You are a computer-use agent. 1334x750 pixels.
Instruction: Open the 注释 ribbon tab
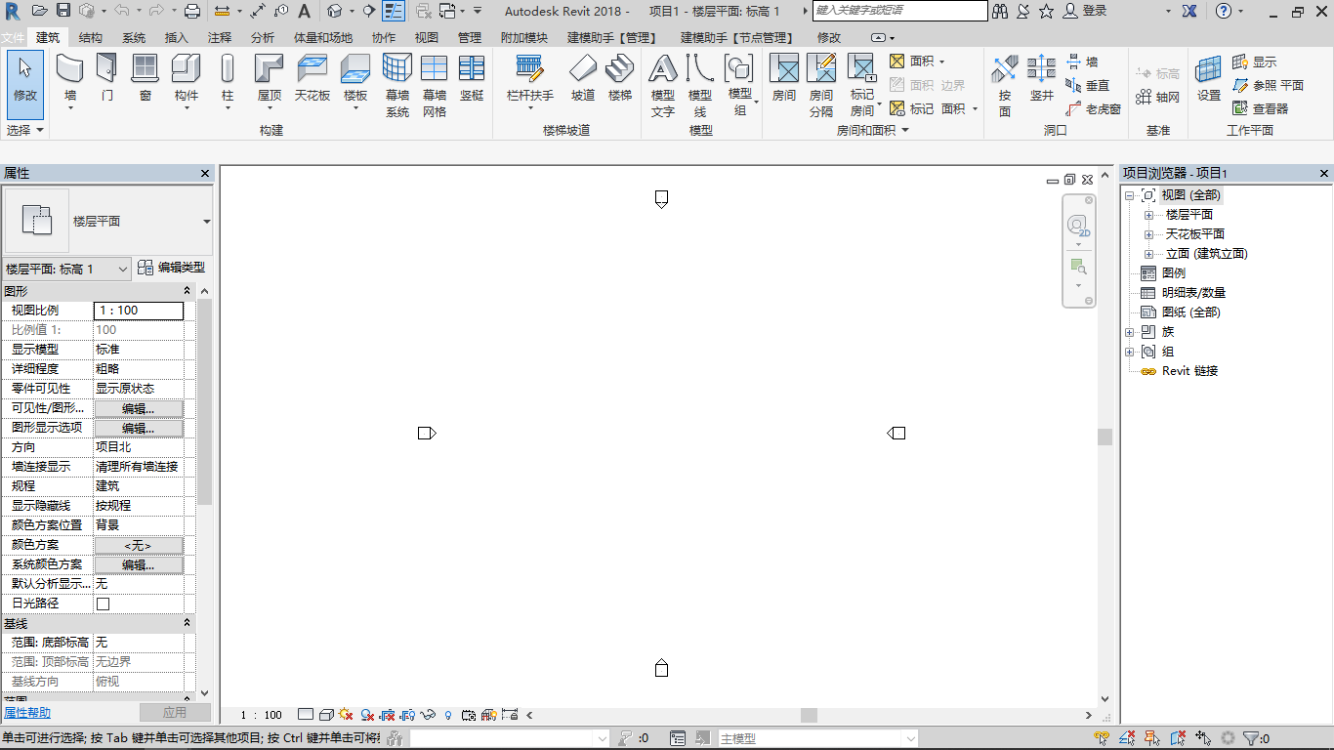pyautogui.click(x=220, y=37)
